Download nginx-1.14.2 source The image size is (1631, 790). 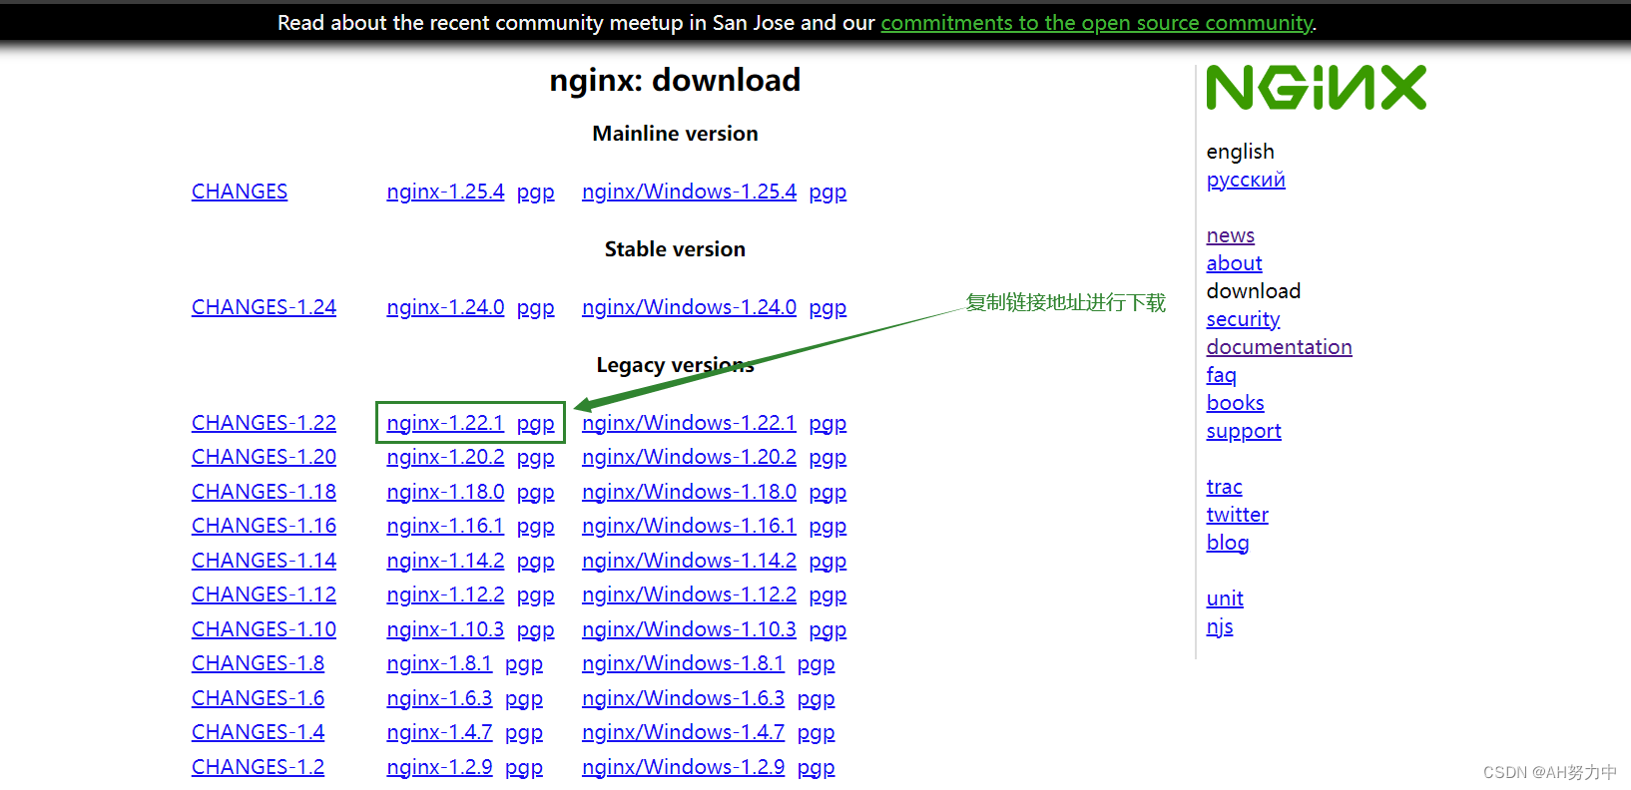(x=445, y=561)
